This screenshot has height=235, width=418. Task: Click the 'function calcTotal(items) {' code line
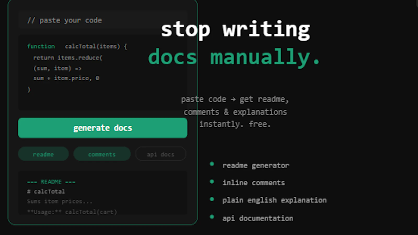tap(77, 46)
